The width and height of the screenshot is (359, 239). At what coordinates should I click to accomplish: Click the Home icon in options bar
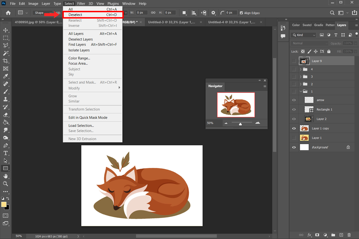8,13
